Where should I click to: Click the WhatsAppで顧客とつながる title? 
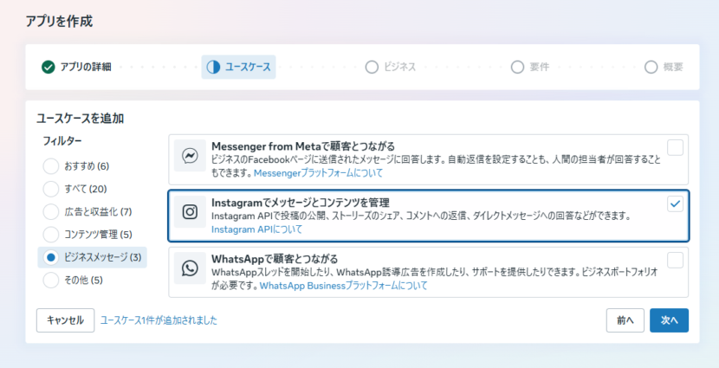pyautogui.click(x=275, y=259)
